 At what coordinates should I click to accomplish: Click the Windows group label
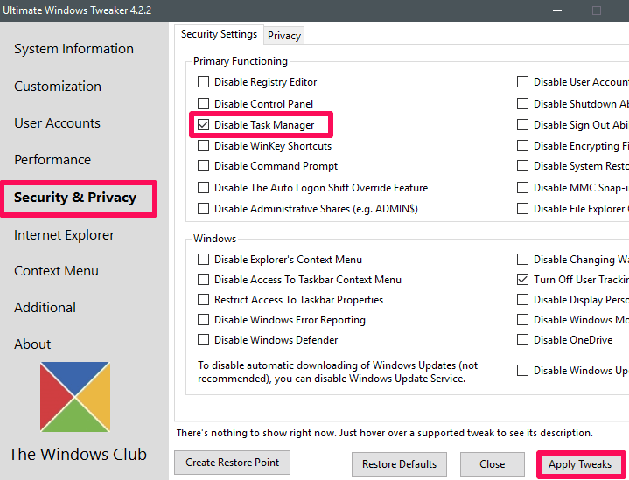(214, 238)
